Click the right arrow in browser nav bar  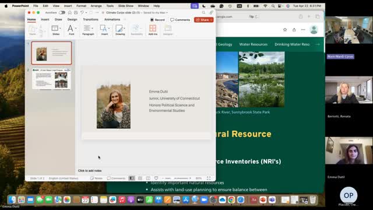[318, 44]
